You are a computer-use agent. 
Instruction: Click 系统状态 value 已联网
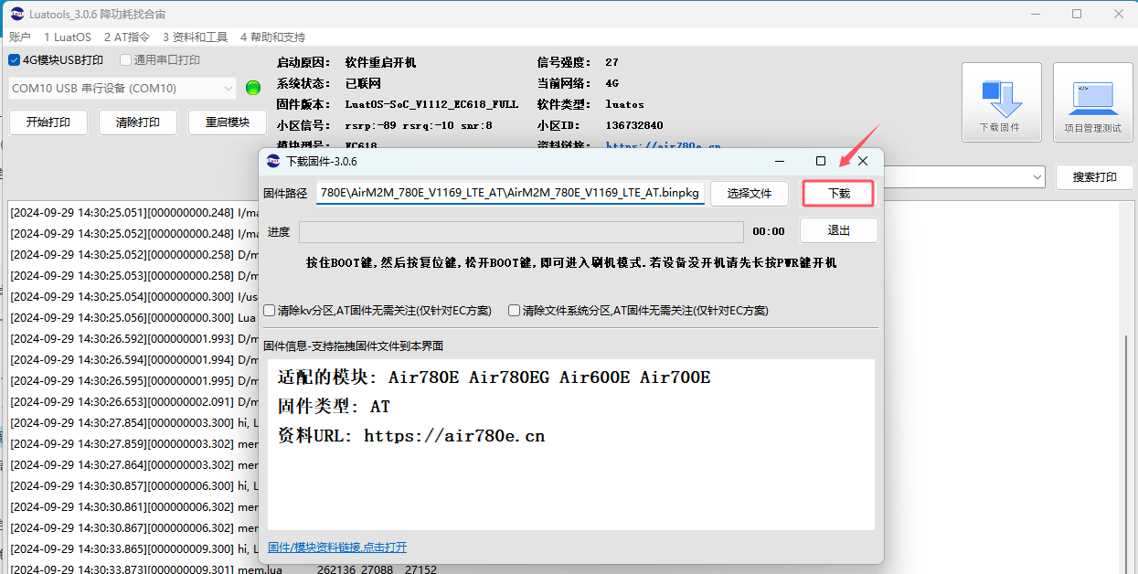click(363, 83)
